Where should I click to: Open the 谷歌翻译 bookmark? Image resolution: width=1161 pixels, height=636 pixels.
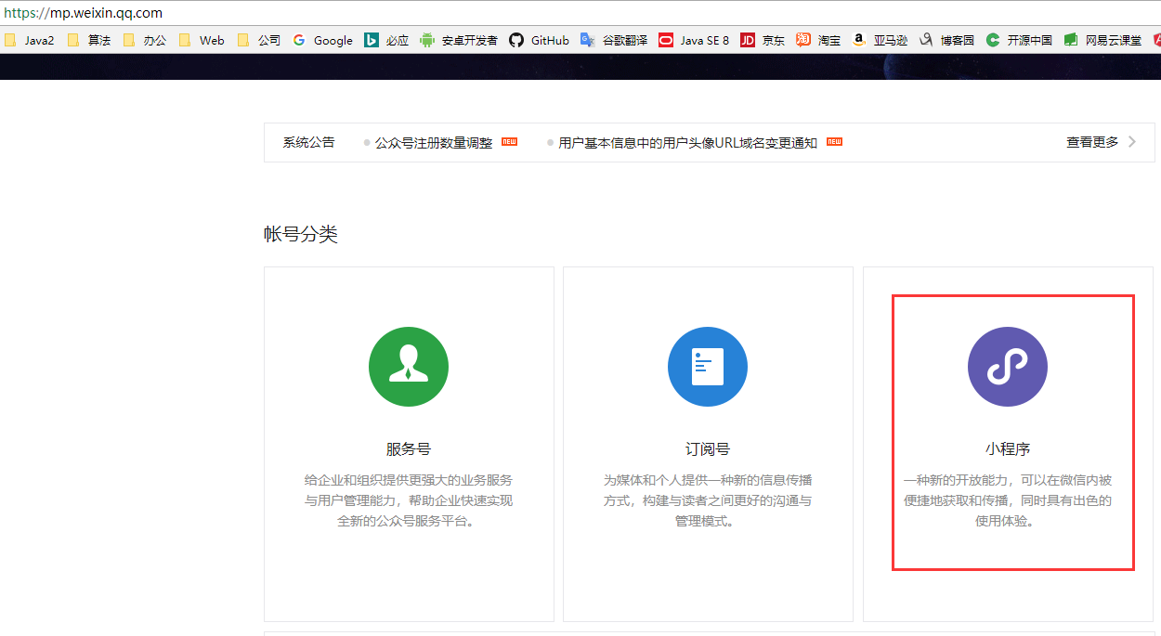click(614, 40)
